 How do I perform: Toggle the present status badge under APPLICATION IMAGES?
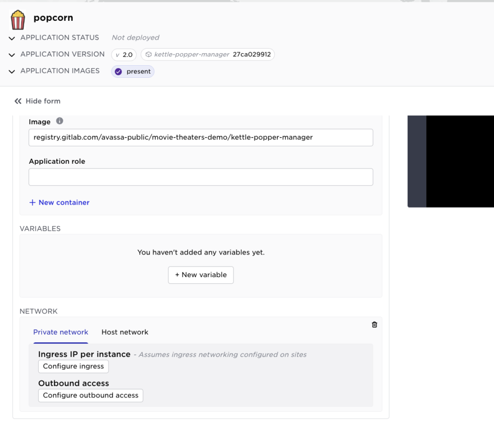pos(132,71)
